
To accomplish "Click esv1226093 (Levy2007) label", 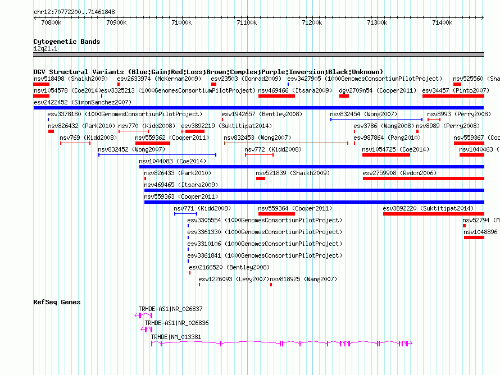I will [x=234, y=279].
